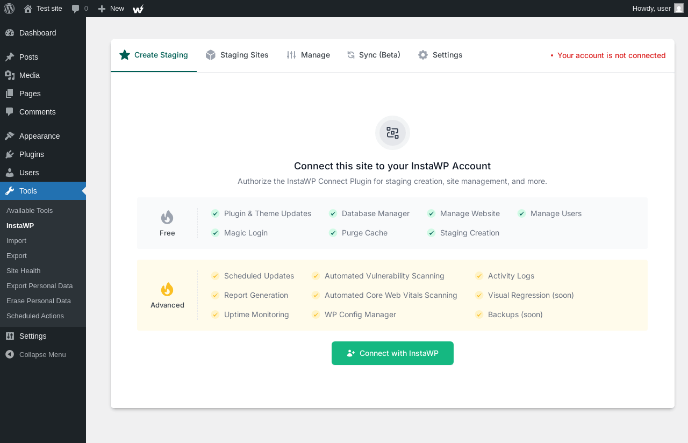This screenshot has height=443, width=688.
Task: Click the site-connect icon above the heading
Action: 392,133
